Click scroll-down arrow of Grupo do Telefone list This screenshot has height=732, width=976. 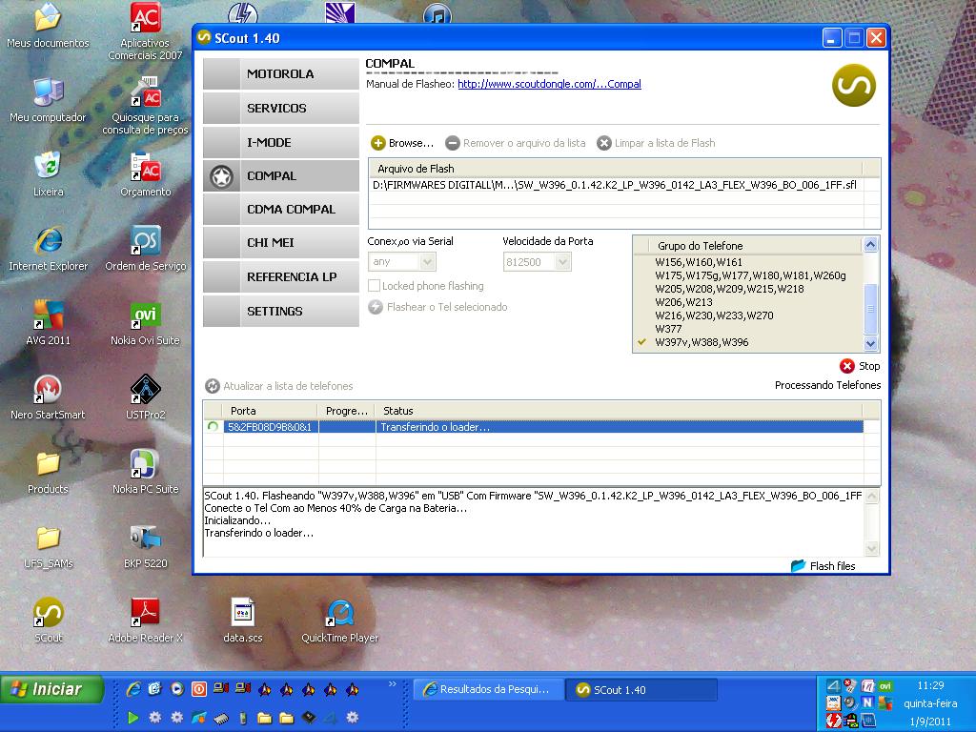pyautogui.click(x=871, y=343)
